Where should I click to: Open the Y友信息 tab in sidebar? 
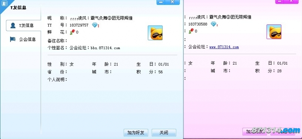(23, 25)
